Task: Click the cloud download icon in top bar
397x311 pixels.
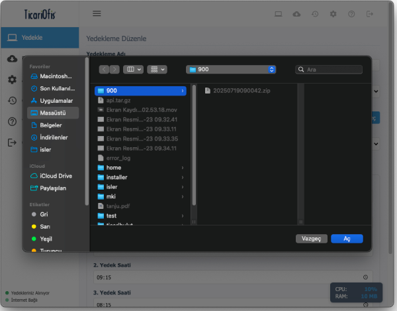Action: (x=296, y=14)
